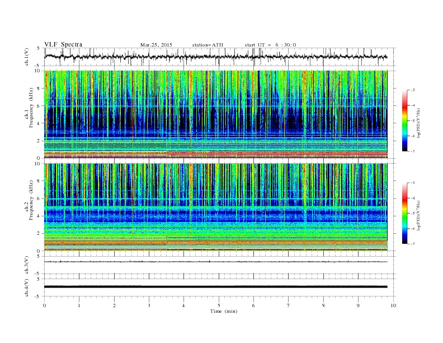The image size is (443, 343).
Task: Click the time axis tick label "1"
Action: (x=79, y=305)
